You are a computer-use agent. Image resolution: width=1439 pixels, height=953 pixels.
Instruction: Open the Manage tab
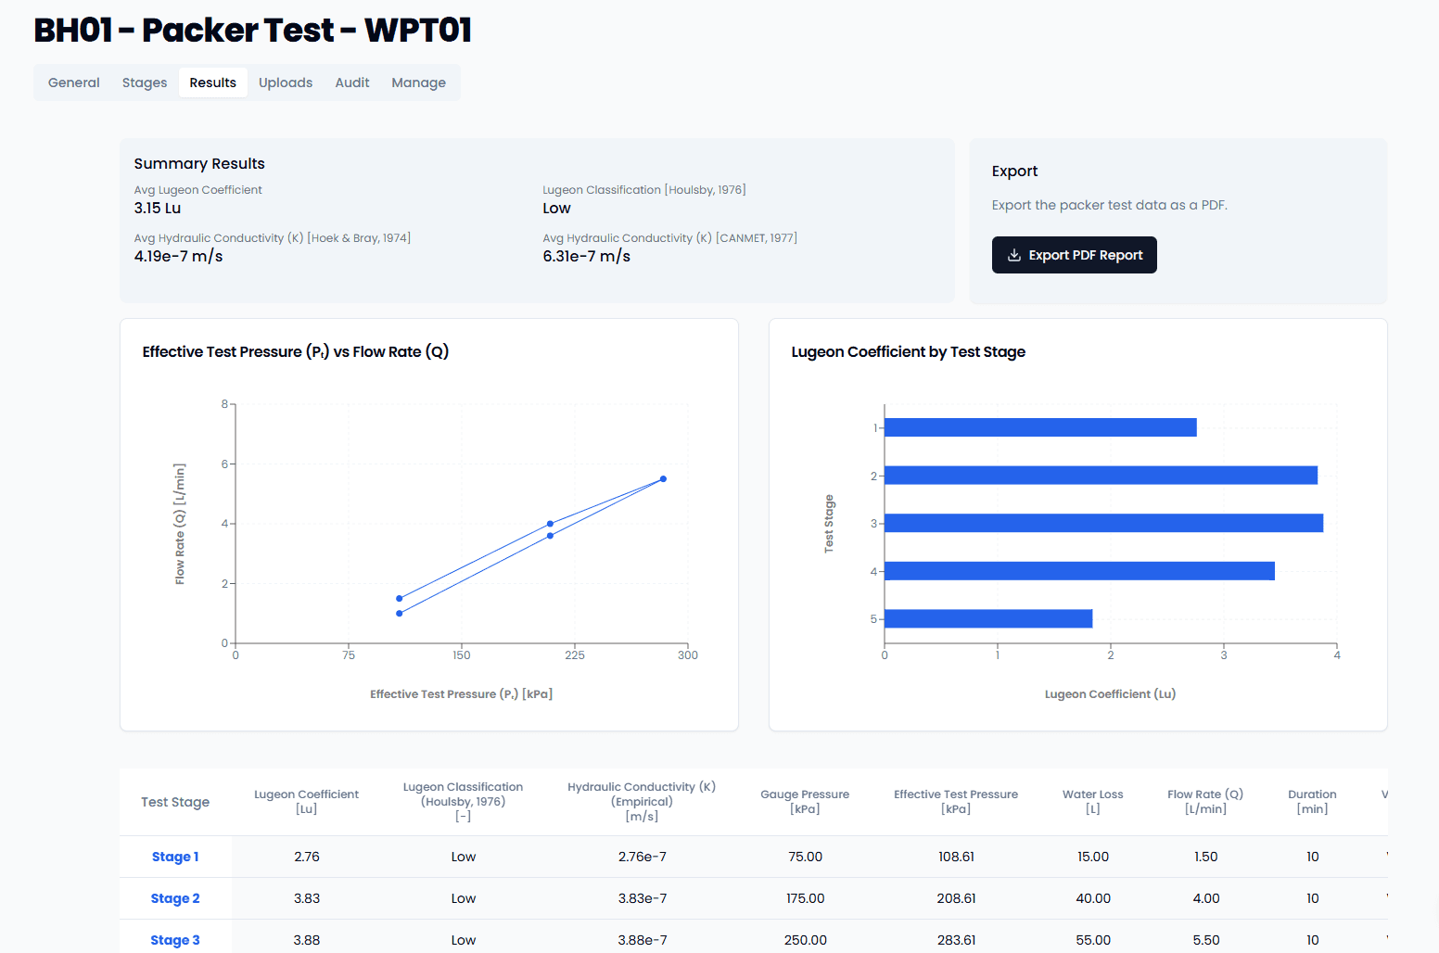(418, 83)
